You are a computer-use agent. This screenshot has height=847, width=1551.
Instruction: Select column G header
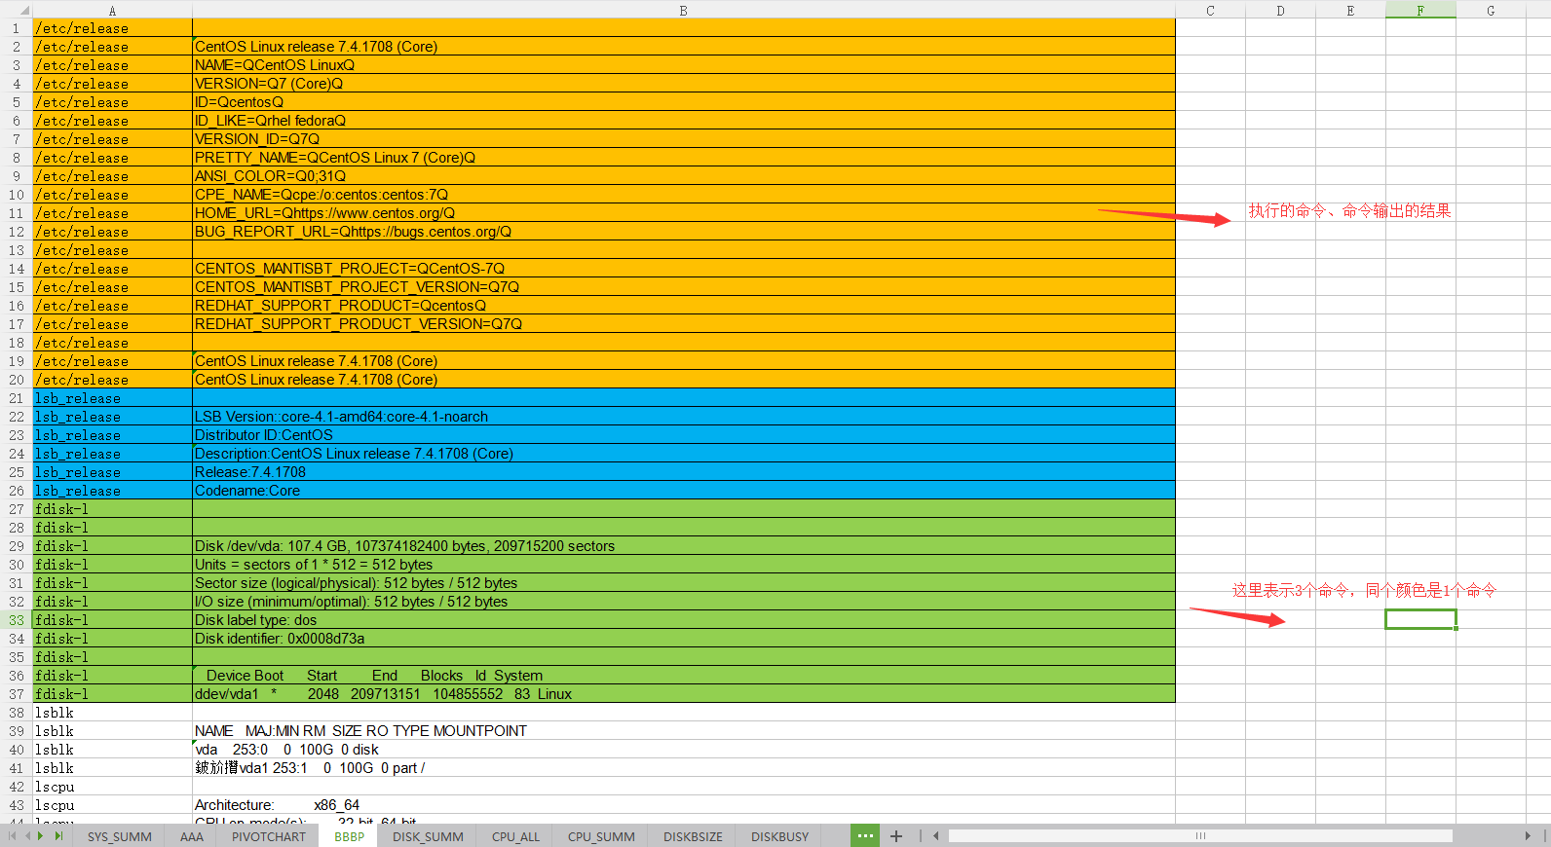(1491, 10)
